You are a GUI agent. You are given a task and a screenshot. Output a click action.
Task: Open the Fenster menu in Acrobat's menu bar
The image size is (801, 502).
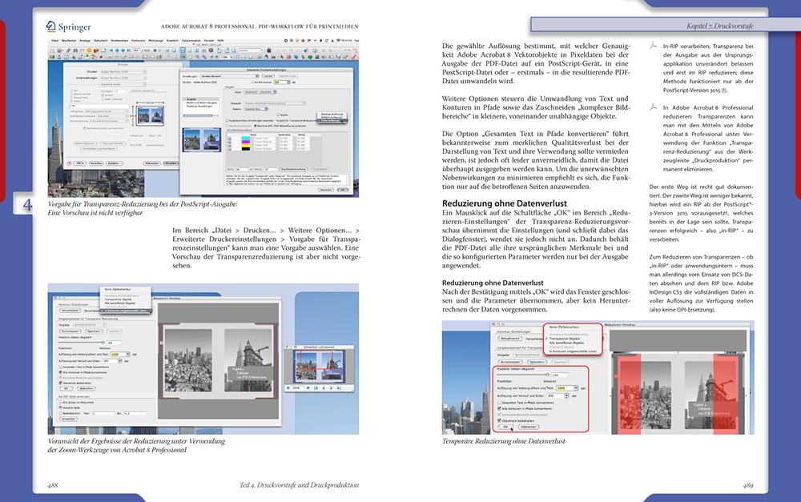(209, 40)
